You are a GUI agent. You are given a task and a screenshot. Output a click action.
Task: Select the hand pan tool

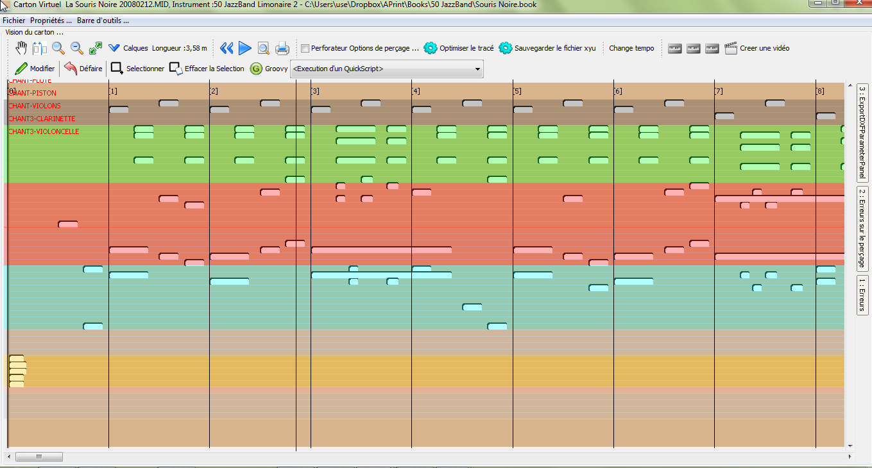pyautogui.click(x=21, y=48)
